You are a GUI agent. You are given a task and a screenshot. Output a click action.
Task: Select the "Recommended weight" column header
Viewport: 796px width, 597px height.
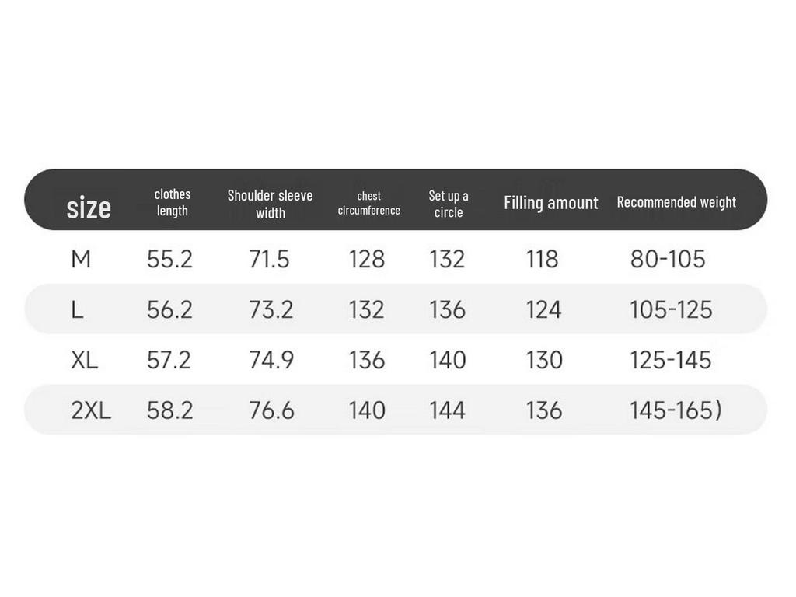[676, 202]
